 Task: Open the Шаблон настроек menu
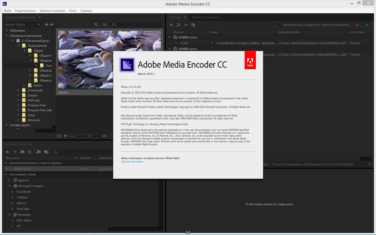coord(52,11)
